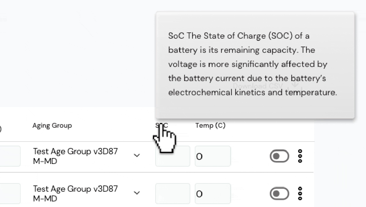Focus the first row's Temp (C) field showing 0

[213, 156]
